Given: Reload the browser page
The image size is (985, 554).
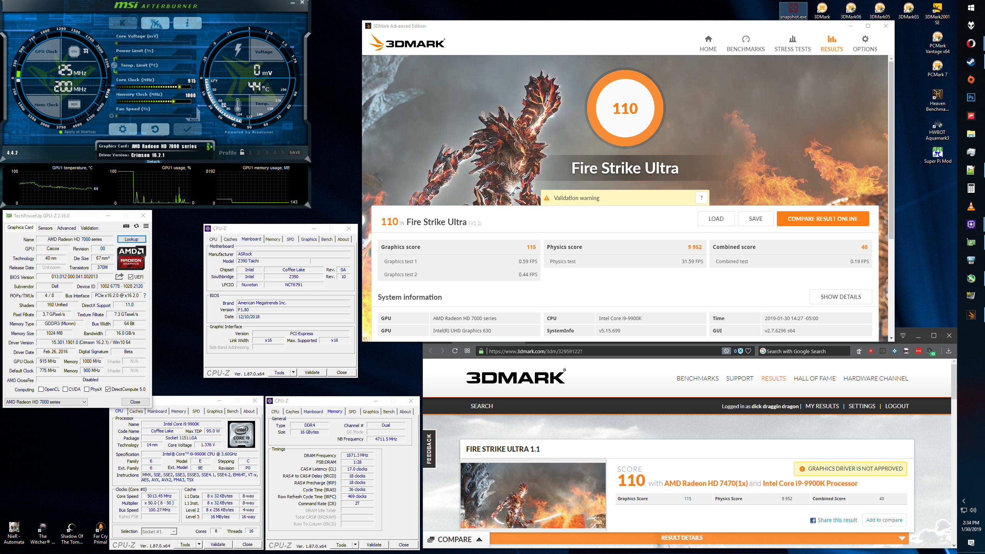Looking at the screenshot, I should [455, 351].
